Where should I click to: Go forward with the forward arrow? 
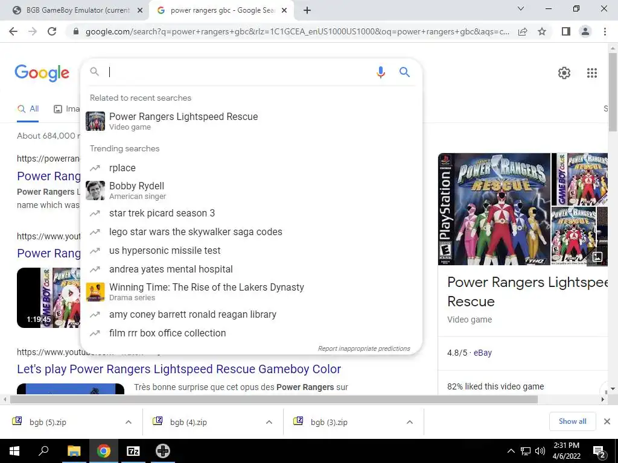click(x=33, y=31)
